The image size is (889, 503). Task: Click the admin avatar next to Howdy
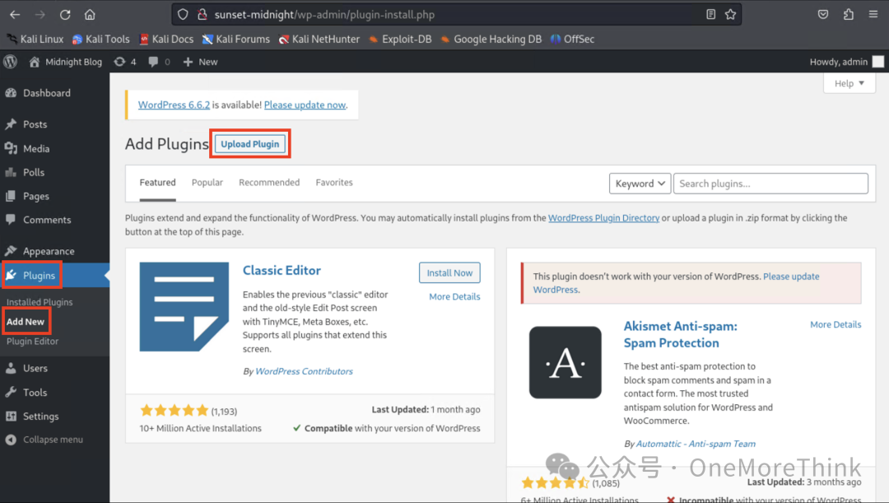[x=877, y=62]
